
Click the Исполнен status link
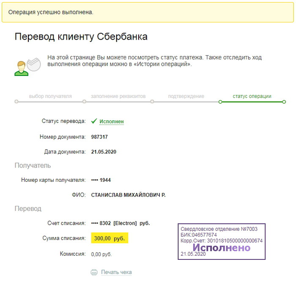click(x=112, y=121)
